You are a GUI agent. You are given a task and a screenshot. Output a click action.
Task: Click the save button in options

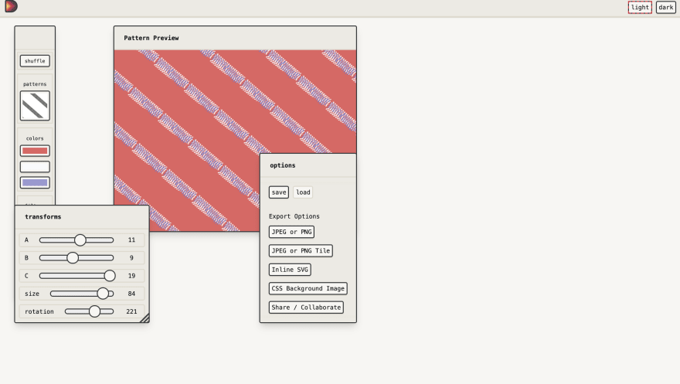pos(279,192)
